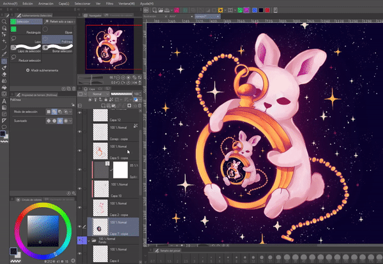Hide the Capa 2 - copia layer
Image resolution: width=383 pixels, height=264 pixels.
click(x=80, y=207)
